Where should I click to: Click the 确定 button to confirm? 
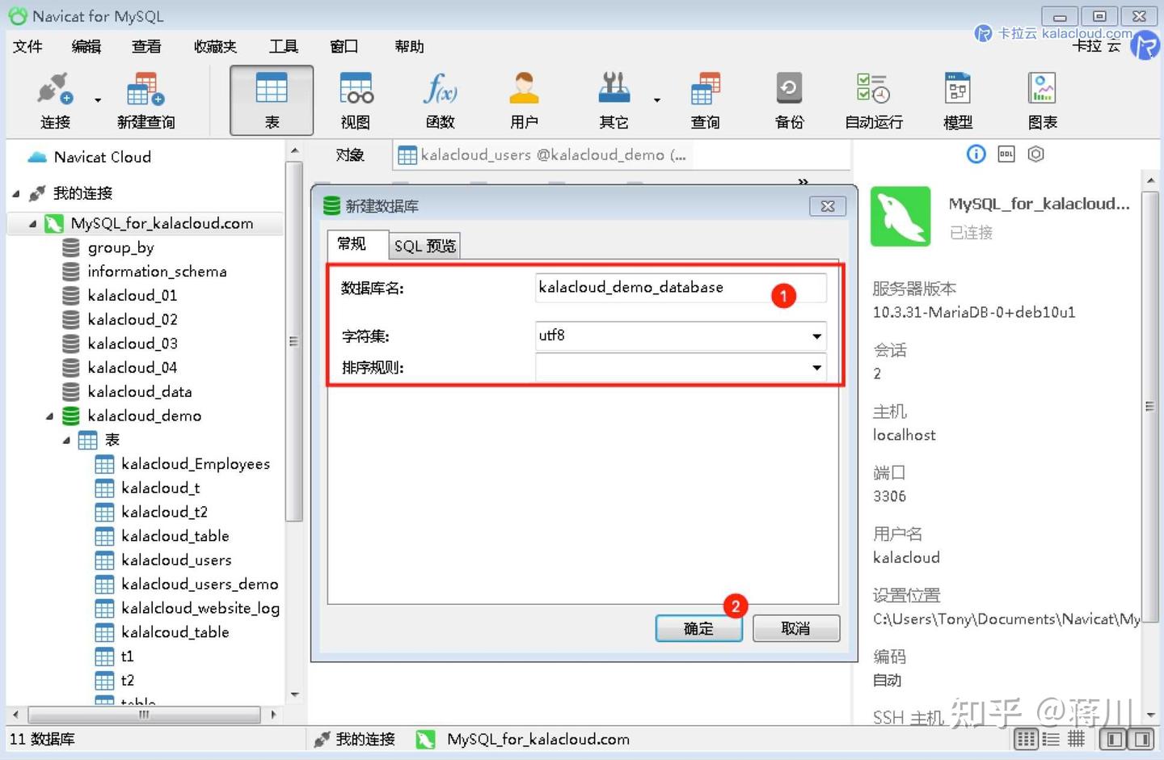tap(698, 628)
